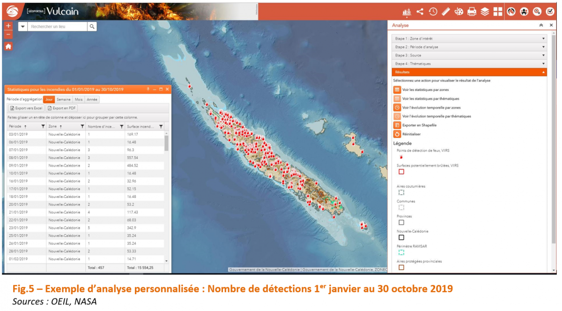562x311 pixels.
Task: Open the search options dropdown arrow
Action: click(22, 27)
